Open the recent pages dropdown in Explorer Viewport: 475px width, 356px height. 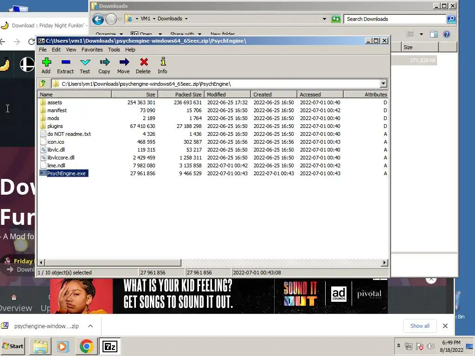point(120,19)
